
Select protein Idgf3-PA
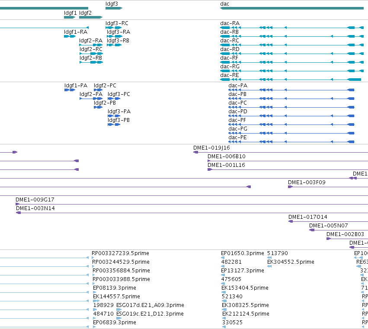(114, 116)
